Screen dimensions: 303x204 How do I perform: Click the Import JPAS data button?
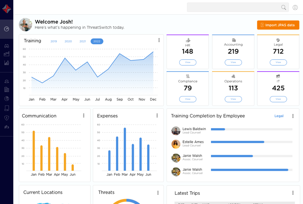(x=278, y=25)
